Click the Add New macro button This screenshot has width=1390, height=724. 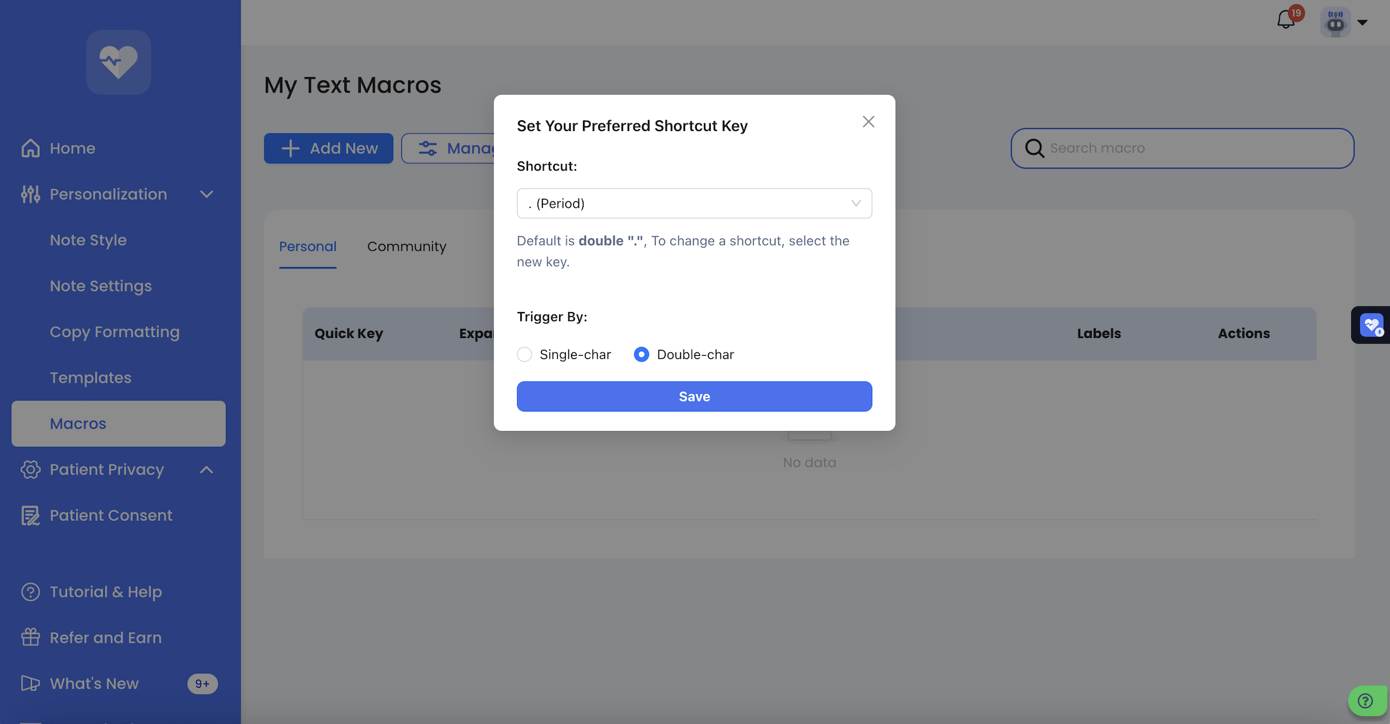(x=328, y=148)
